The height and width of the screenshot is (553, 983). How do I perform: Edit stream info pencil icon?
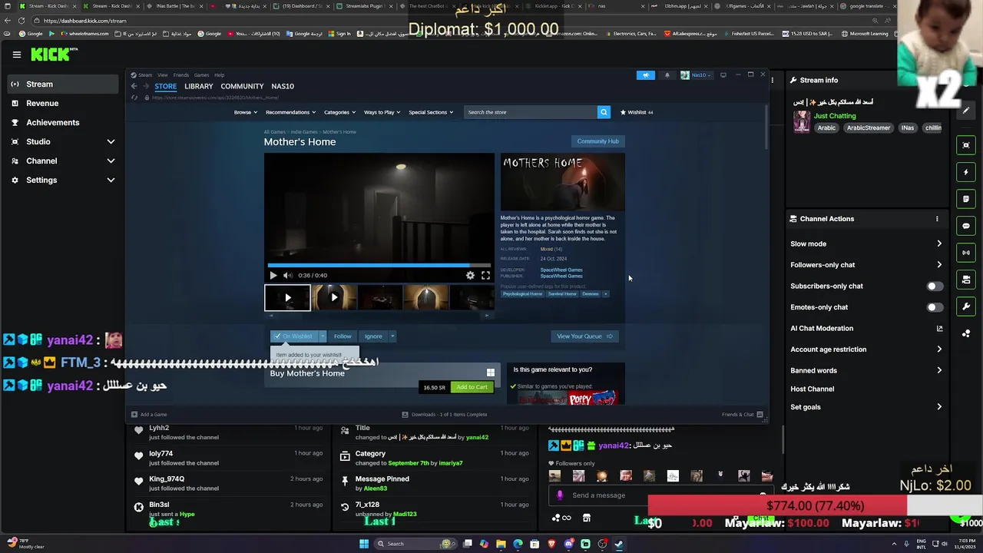click(966, 111)
